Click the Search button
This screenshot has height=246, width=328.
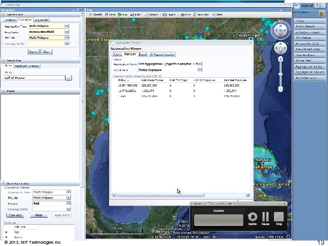point(34,52)
